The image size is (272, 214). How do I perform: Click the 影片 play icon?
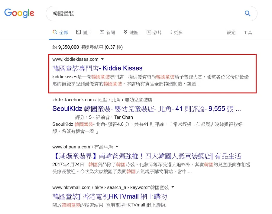149,32
